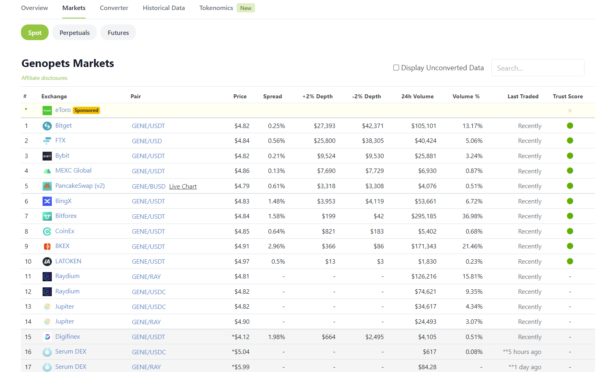Open the Affiliate disclosures link

(45, 78)
